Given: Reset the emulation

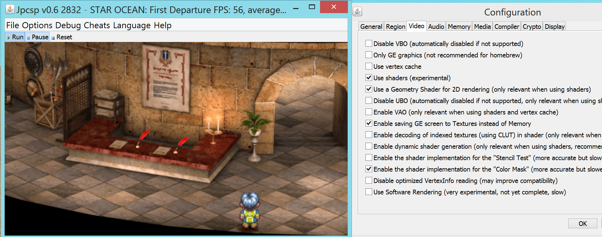Looking at the screenshot, I should [62, 37].
